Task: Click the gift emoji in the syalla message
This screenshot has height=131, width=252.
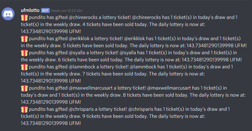Action: coord(24,53)
